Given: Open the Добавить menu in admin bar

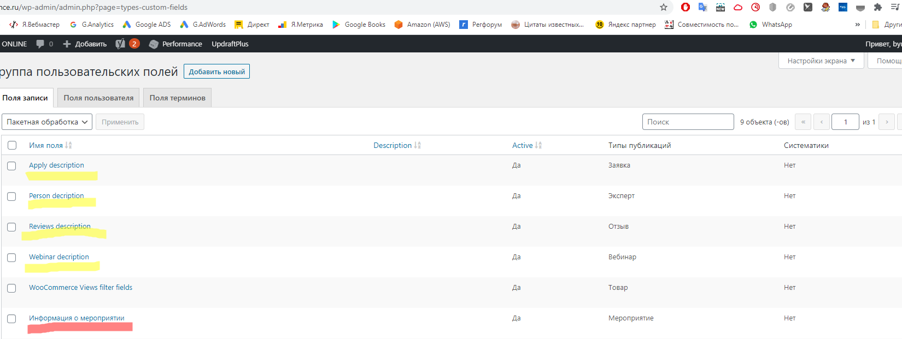Looking at the screenshot, I should coord(85,44).
